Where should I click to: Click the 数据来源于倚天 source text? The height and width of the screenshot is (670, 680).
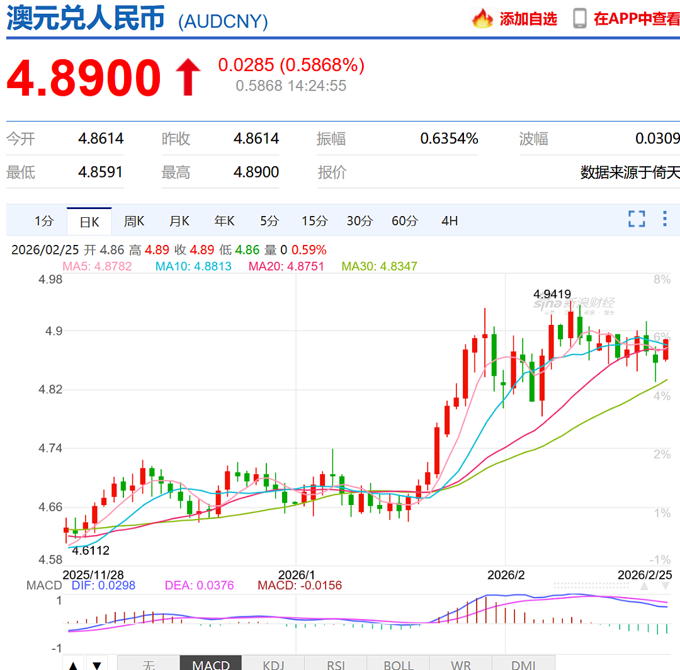630,173
